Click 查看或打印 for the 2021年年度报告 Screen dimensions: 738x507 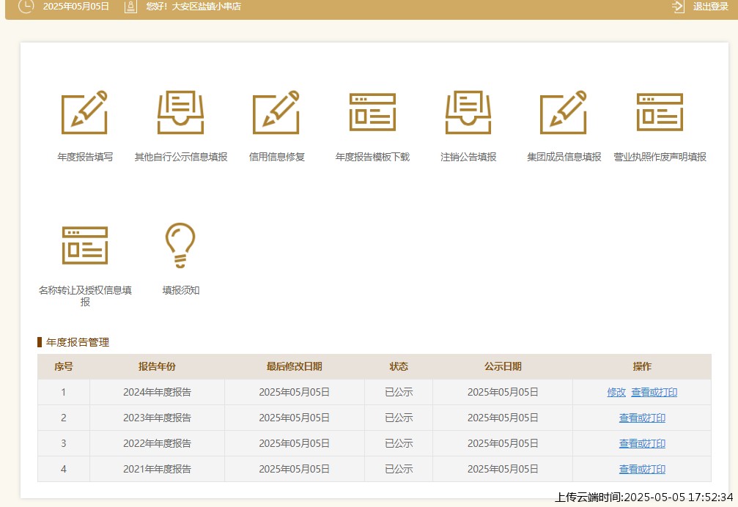tap(642, 469)
